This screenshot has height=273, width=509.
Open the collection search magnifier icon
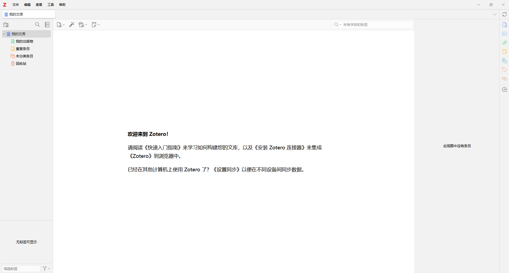38,25
